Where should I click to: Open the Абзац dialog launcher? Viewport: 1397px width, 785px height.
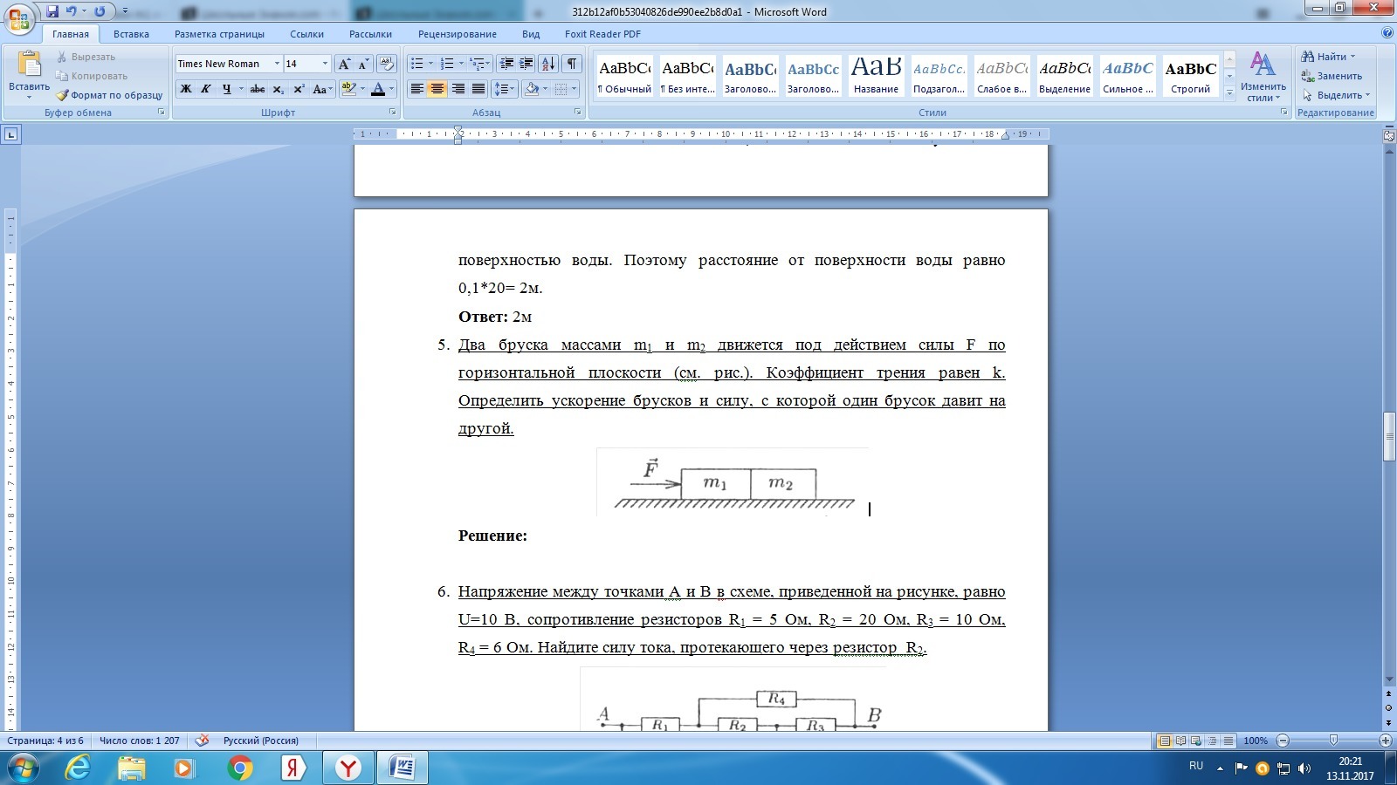[578, 113]
